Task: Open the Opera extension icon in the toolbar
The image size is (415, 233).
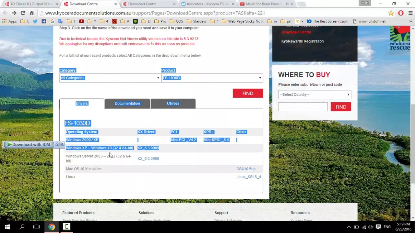Action: 401,13
